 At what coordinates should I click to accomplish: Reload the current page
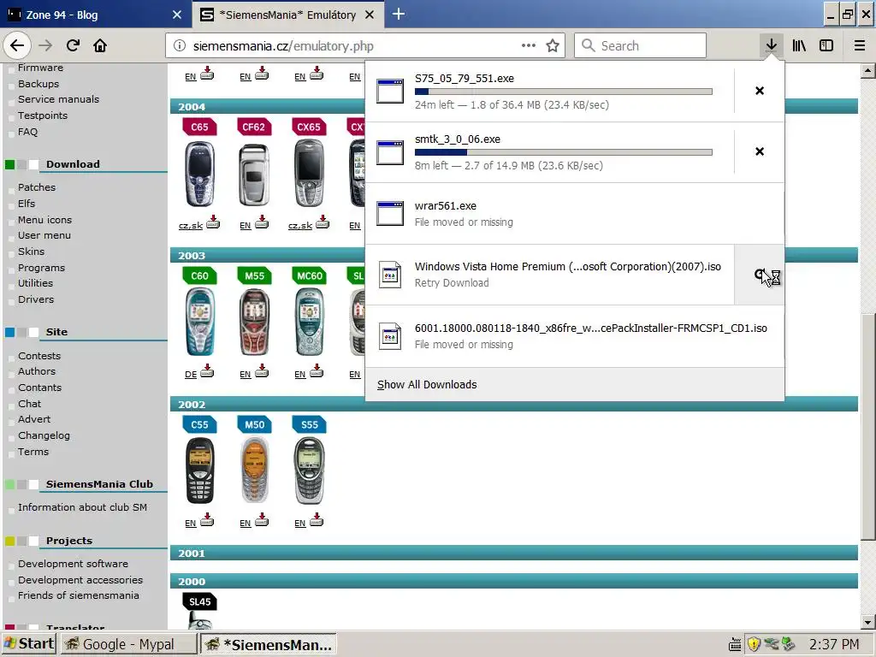pyautogui.click(x=73, y=46)
